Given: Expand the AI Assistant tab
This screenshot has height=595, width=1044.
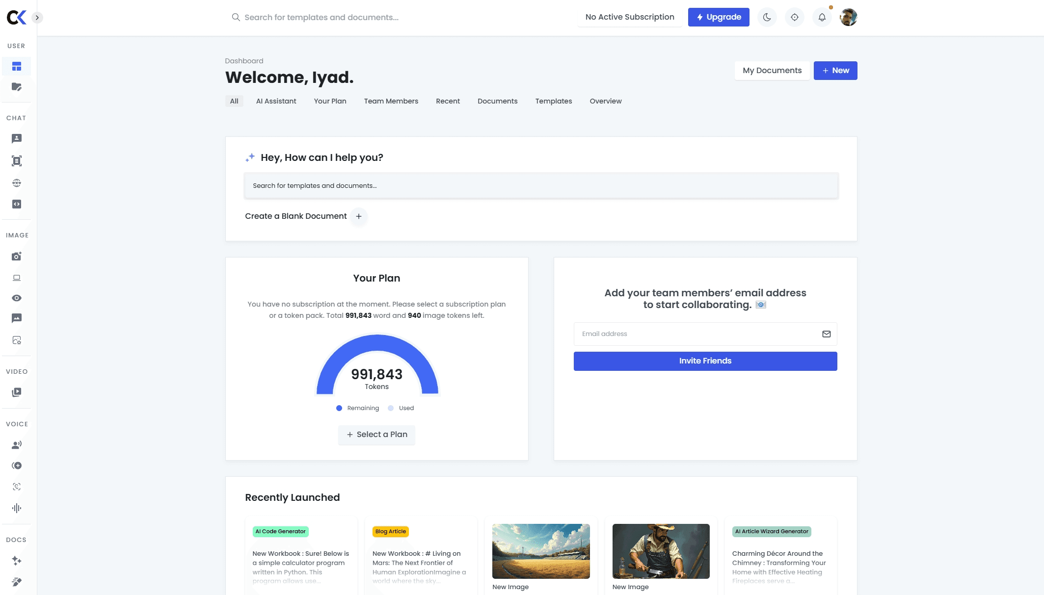Looking at the screenshot, I should click(x=276, y=101).
